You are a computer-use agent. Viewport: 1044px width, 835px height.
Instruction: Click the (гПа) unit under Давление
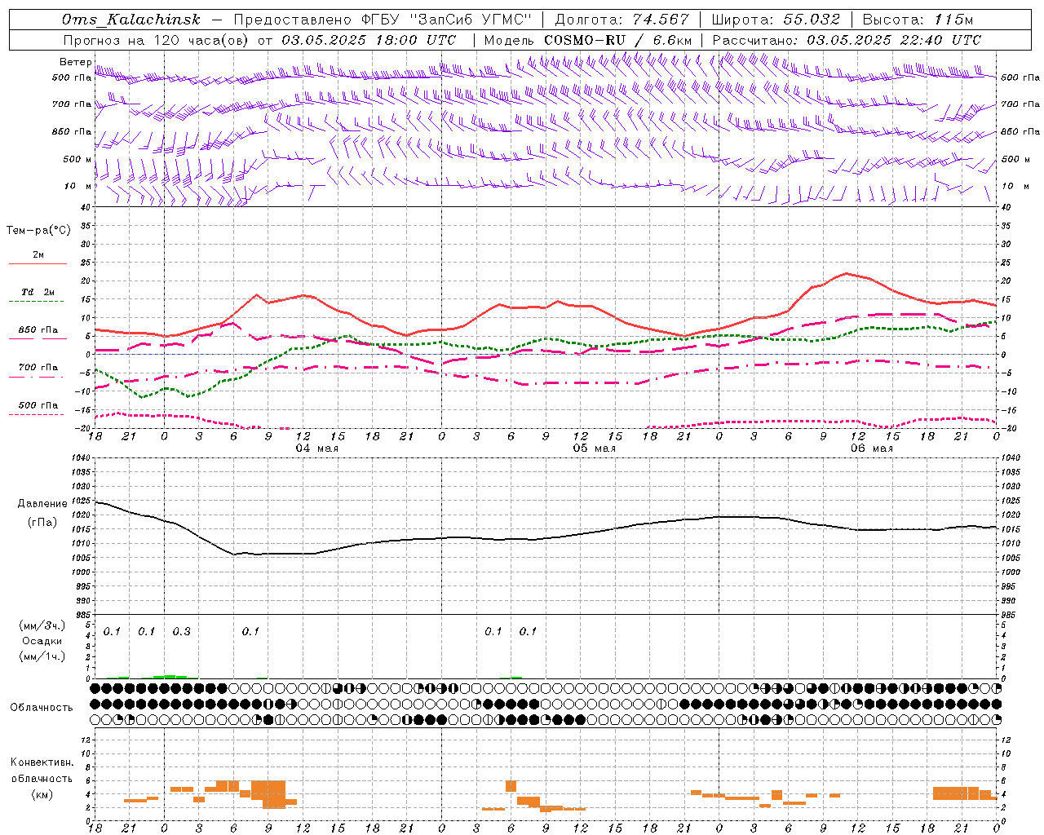pyautogui.click(x=42, y=522)
